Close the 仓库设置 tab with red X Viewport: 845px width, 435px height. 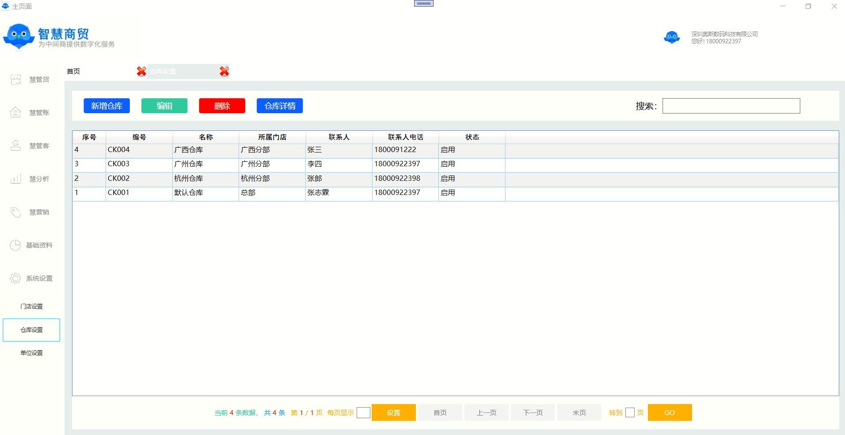click(225, 71)
